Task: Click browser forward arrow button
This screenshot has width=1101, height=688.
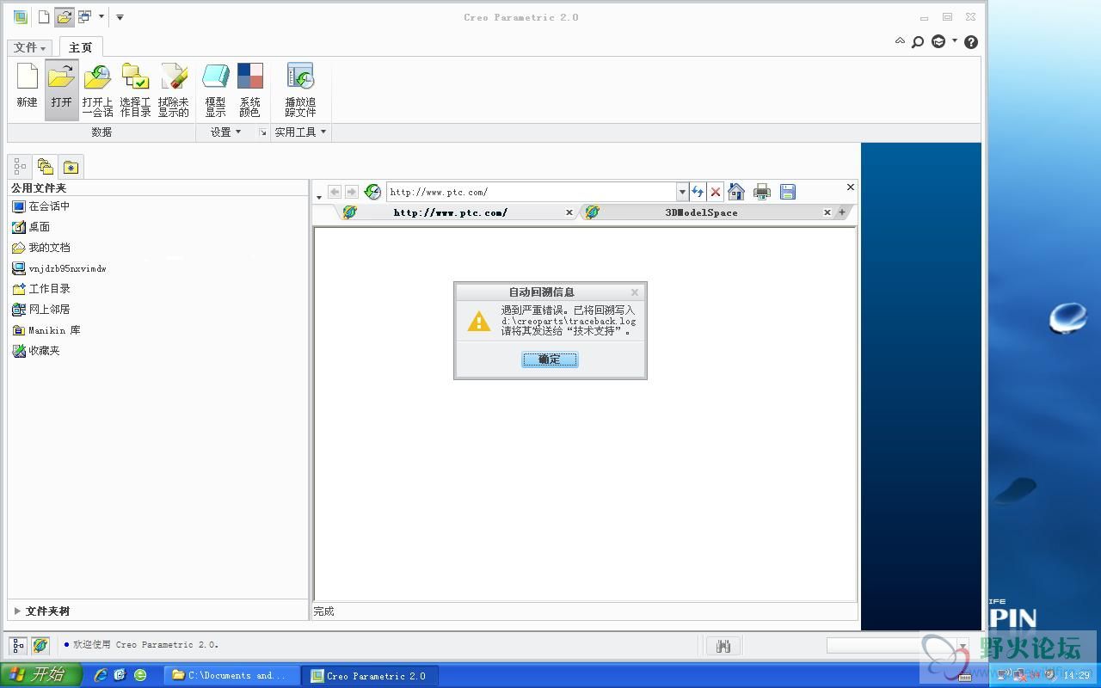Action: tap(351, 192)
